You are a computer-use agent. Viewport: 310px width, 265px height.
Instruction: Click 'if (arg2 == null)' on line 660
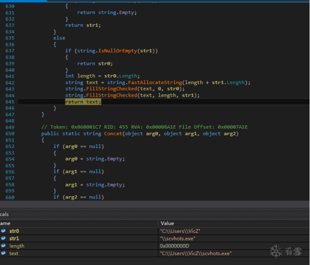point(78,197)
